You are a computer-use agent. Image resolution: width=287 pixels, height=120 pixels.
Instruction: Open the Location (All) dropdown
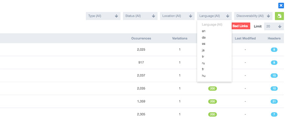tap(177, 16)
